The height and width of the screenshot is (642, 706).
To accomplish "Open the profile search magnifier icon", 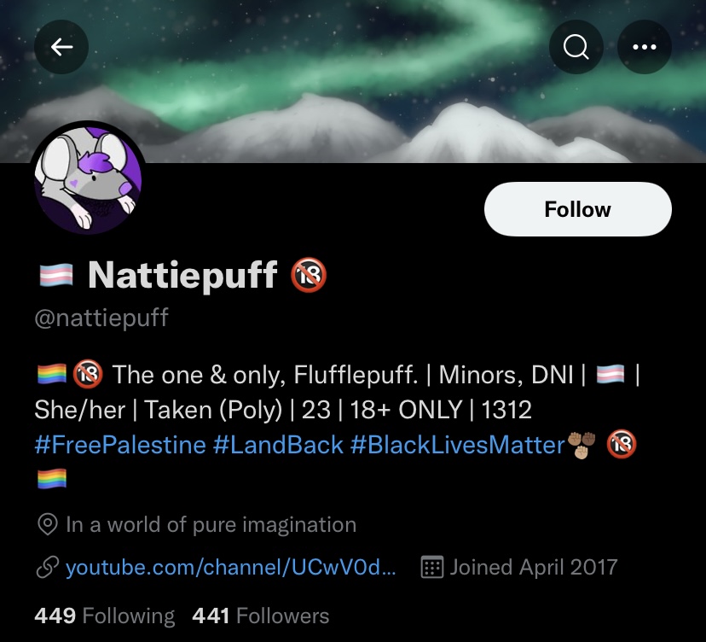I will pyautogui.click(x=576, y=47).
